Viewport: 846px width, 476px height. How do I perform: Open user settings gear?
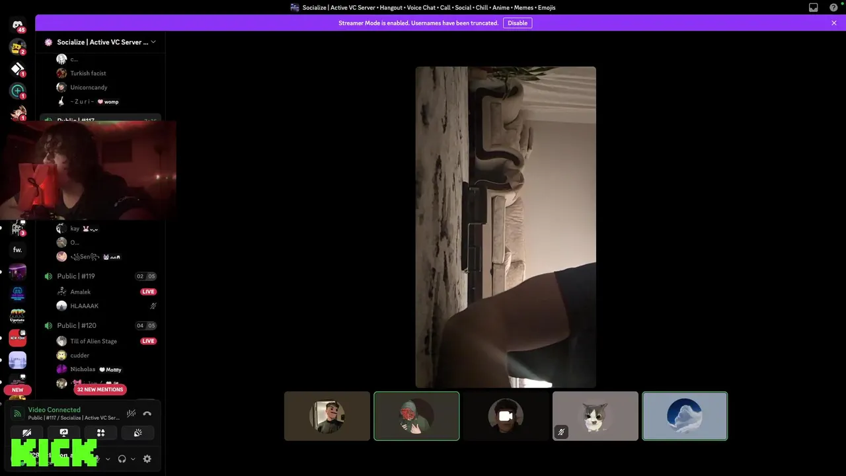coord(147,459)
